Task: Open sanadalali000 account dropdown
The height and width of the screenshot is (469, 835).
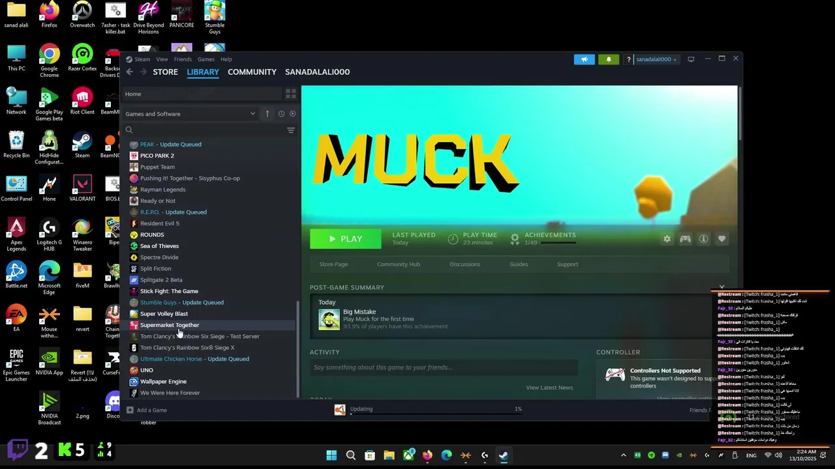Action: [656, 59]
